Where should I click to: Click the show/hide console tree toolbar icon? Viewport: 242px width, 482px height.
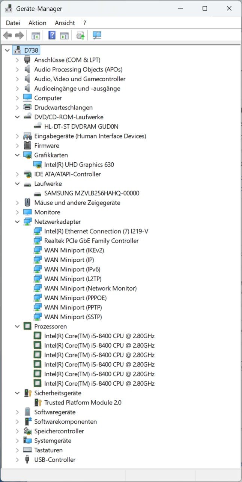pos(36,35)
